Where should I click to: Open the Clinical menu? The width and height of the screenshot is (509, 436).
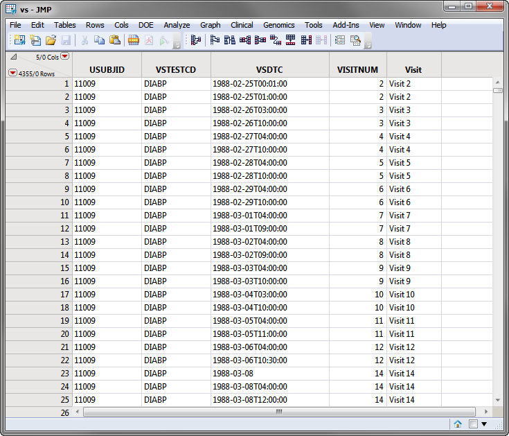click(242, 25)
